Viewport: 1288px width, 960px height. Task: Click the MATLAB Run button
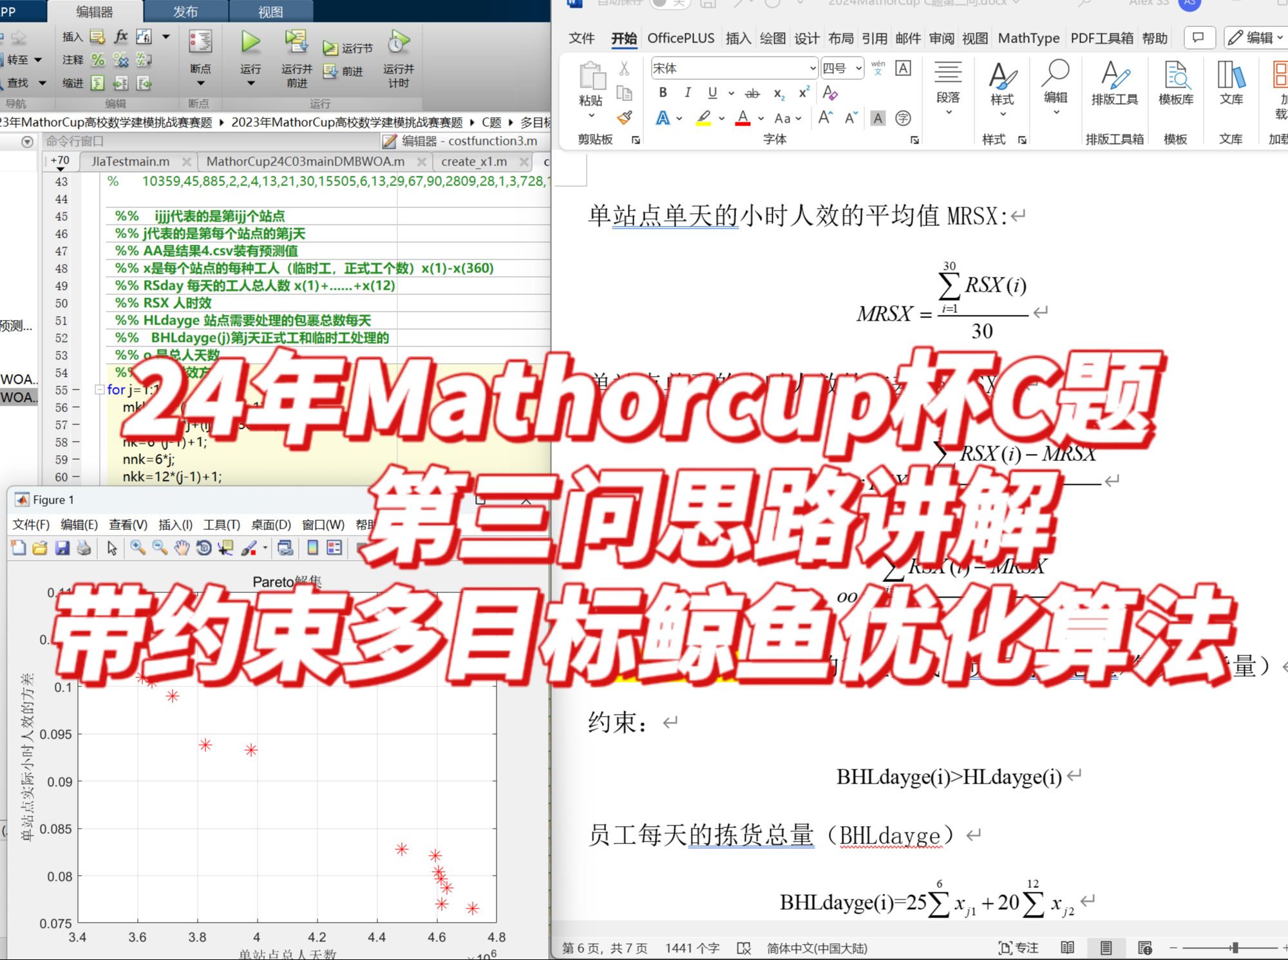pos(251,44)
